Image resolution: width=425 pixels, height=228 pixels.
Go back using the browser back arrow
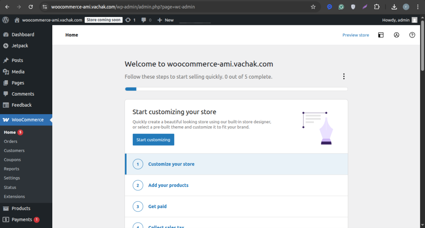7,7
